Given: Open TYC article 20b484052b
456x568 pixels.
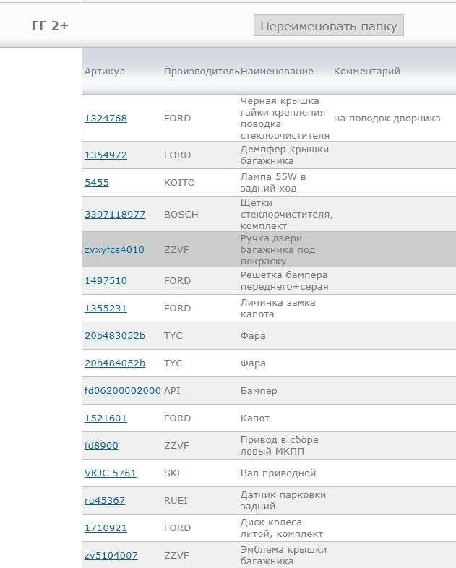Looking at the screenshot, I should coord(115,363).
